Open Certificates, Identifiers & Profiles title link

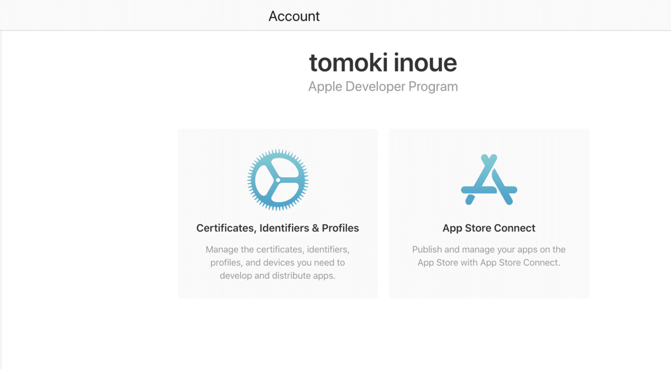(278, 228)
